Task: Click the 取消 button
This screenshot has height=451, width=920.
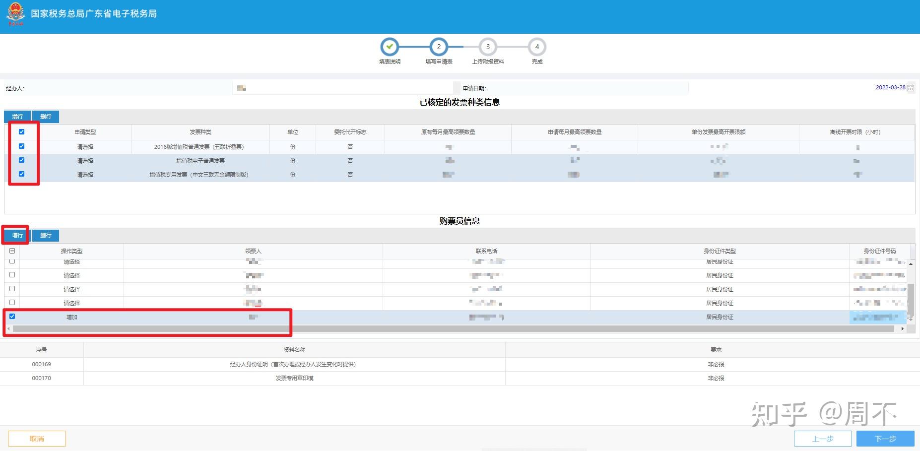Action: tap(37, 439)
